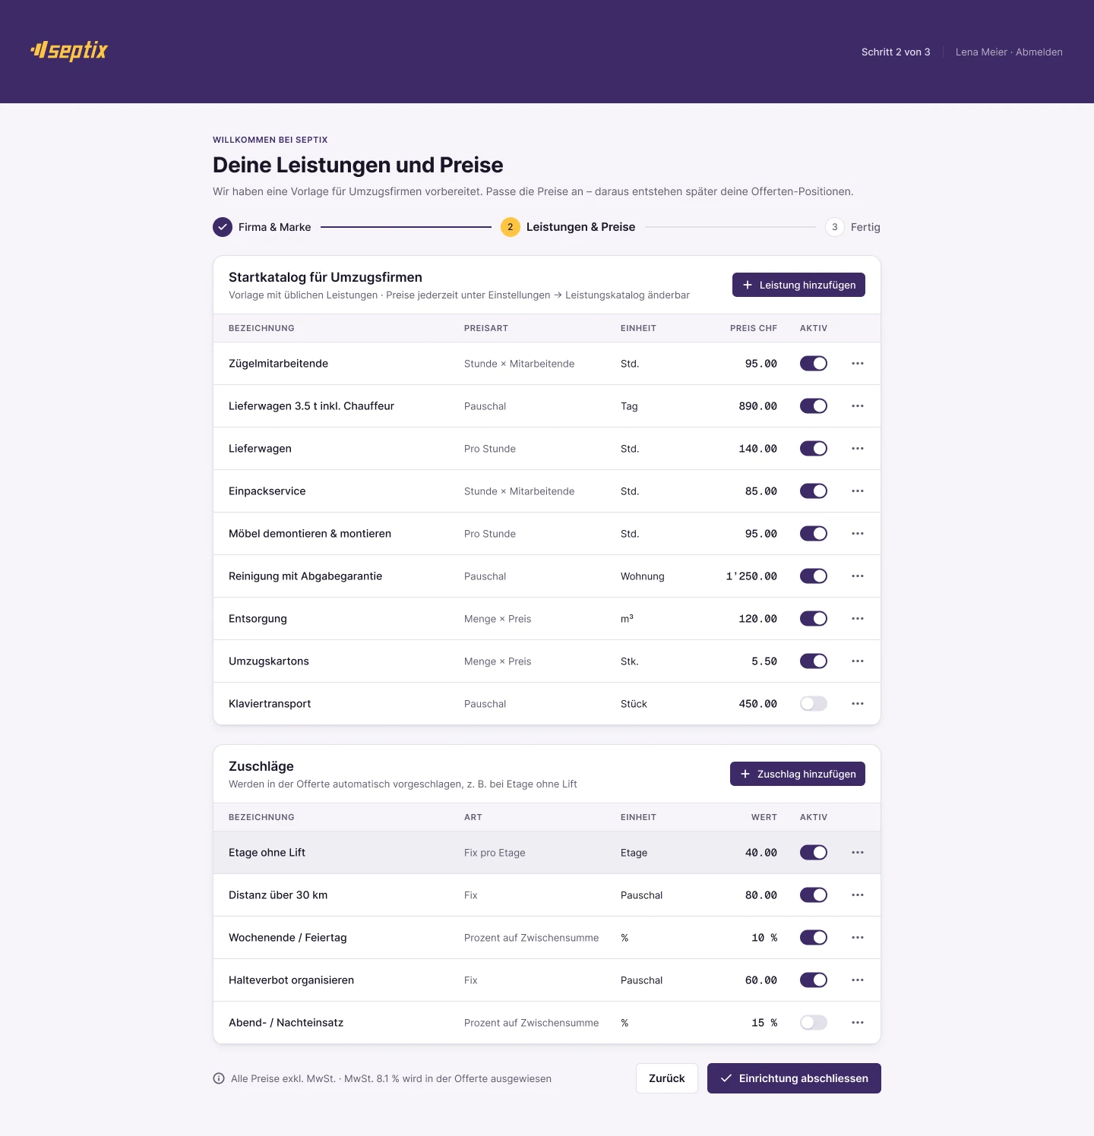This screenshot has height=1136, width=1094.
Task: Open more options for Umzugskartons row
Action: pos(858,661)
